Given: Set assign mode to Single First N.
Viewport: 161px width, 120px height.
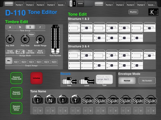Looking at the screenshot, I should tap(20, 52).
